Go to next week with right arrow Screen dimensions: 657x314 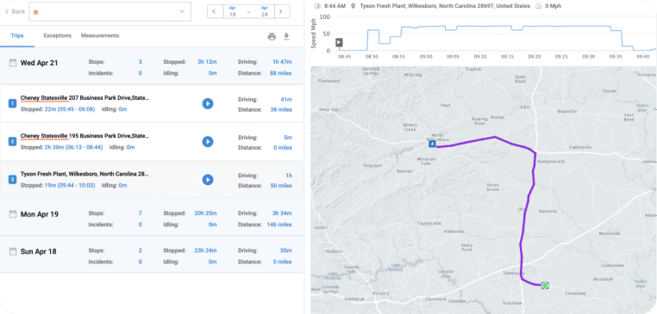[x=282, y=11]
